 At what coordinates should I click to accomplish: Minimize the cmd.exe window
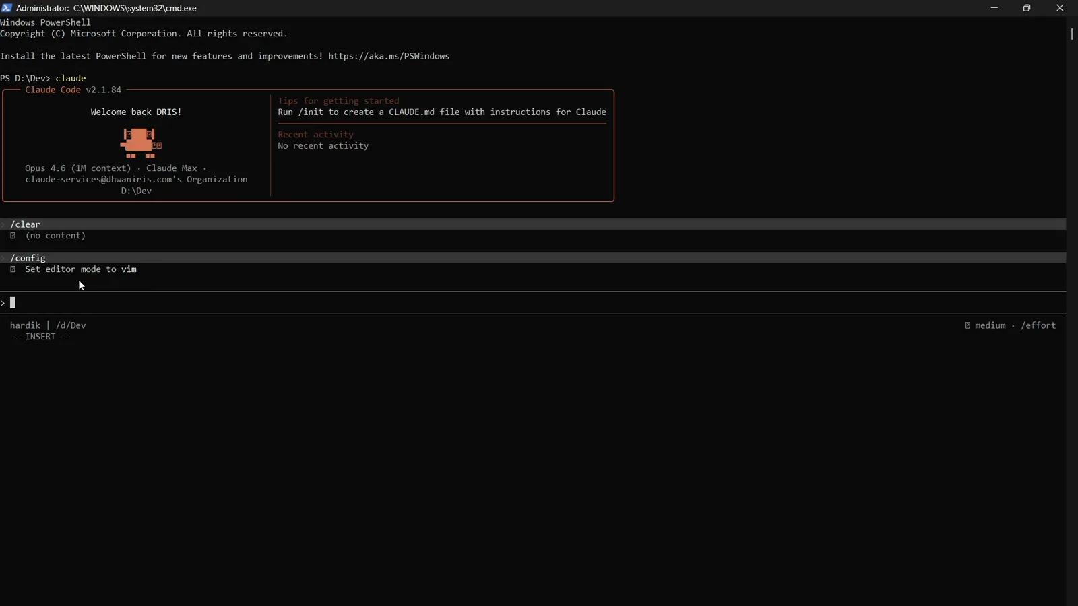click(x=994, y=8)
